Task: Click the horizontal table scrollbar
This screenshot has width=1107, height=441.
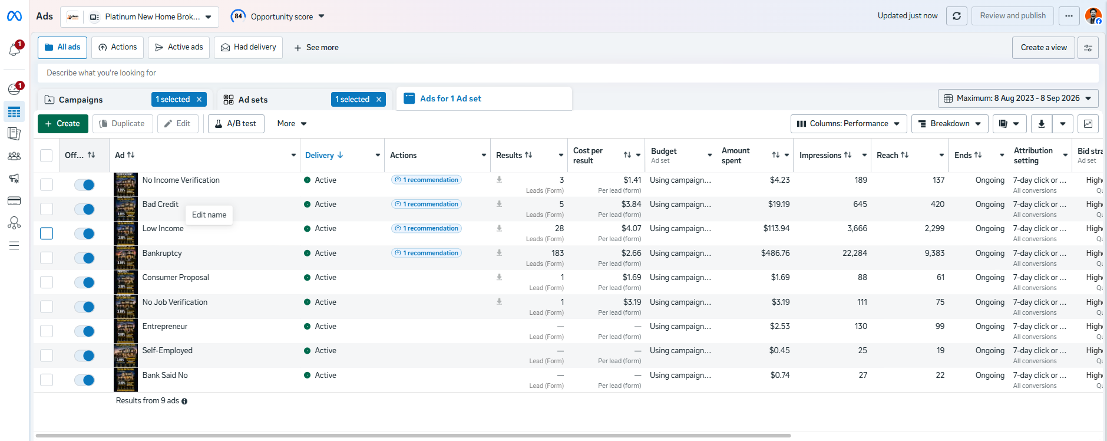Action: tap(413, 436)
